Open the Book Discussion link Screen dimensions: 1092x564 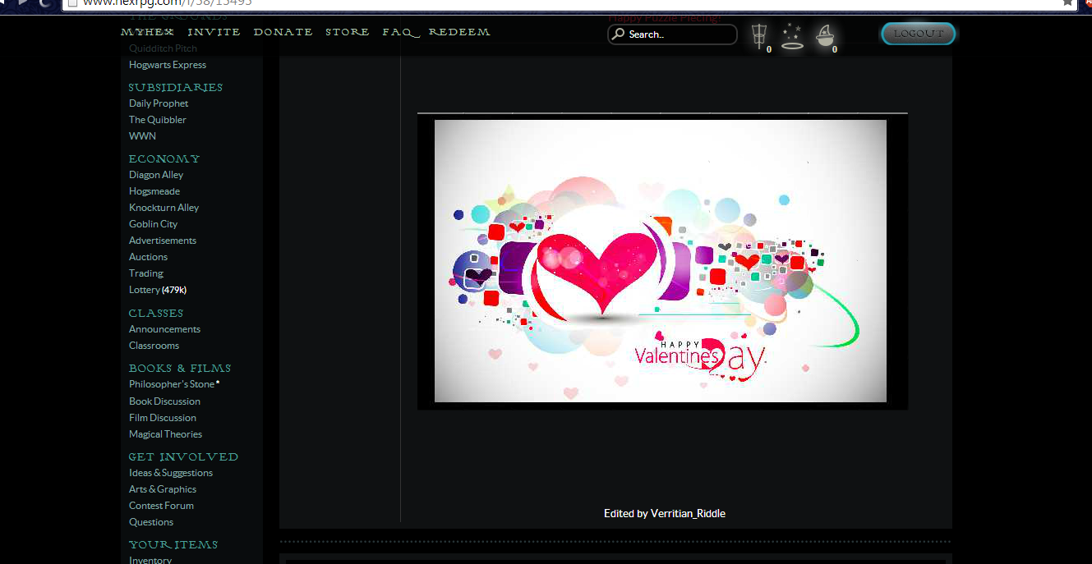[164, 401]
